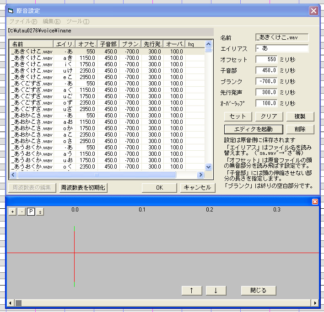Close the 原音設定 window
324x312 pixels.
(x=313, y=11)
